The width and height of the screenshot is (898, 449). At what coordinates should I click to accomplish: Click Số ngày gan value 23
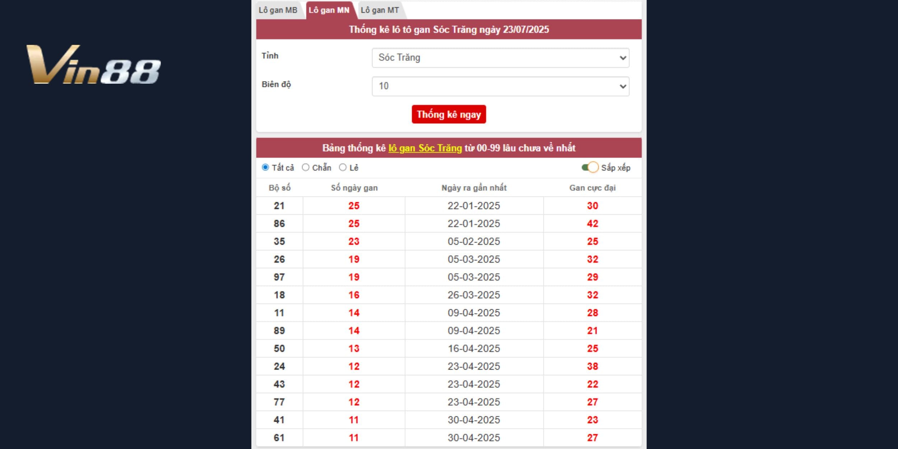click(354, 241)
